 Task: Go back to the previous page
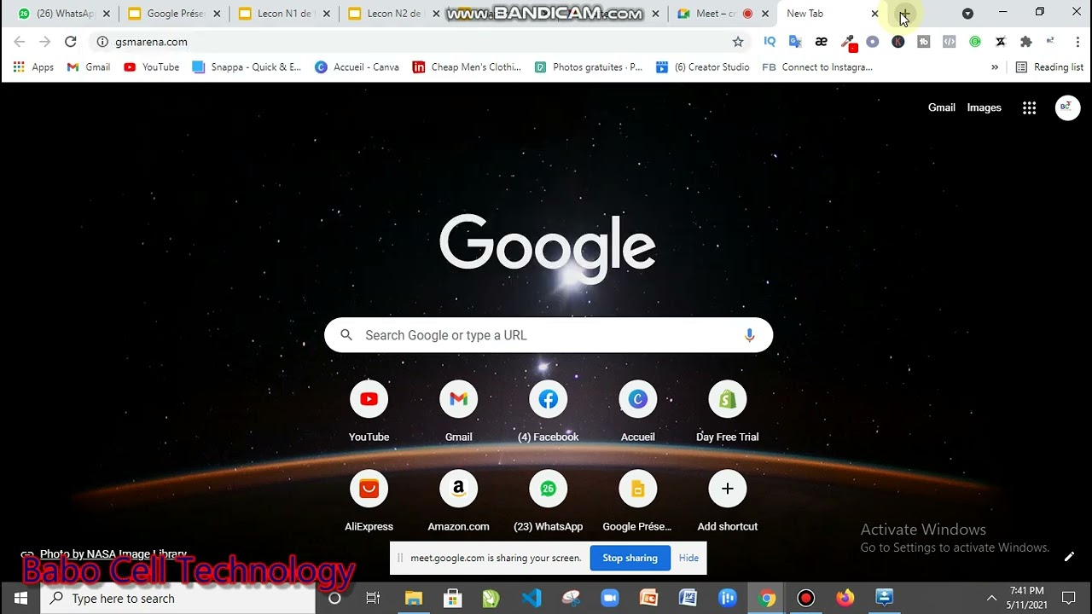tap(20, 42)
